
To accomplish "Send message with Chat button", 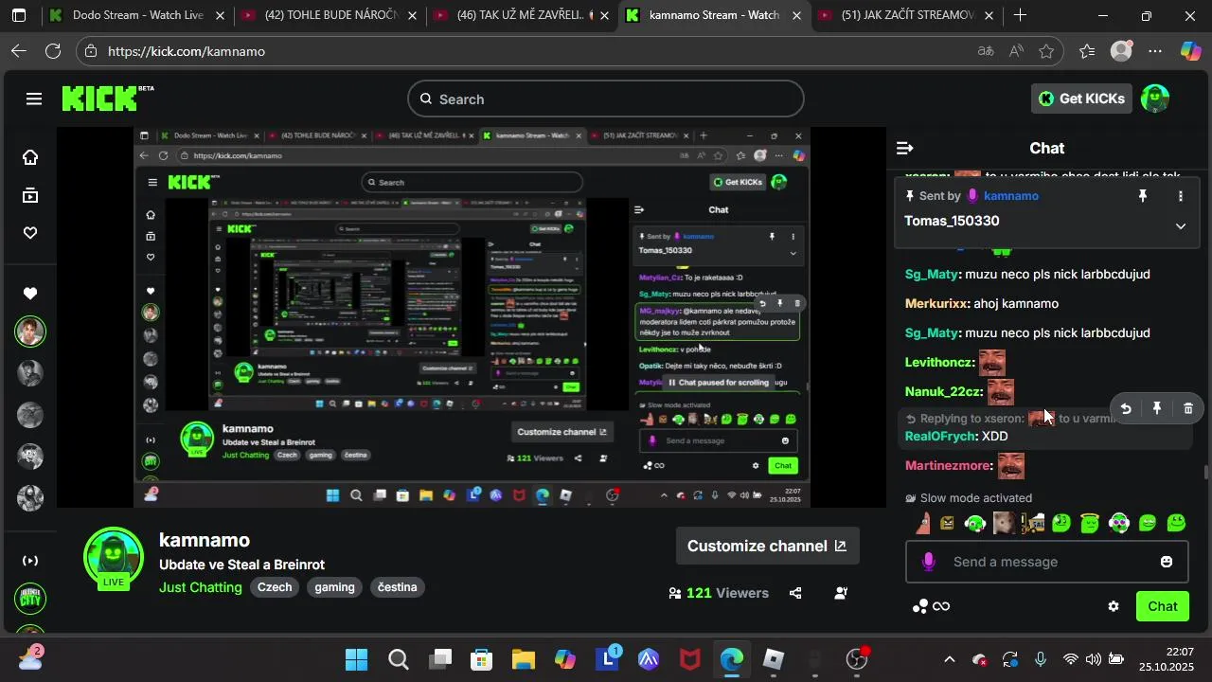I will click(1163, 606).
